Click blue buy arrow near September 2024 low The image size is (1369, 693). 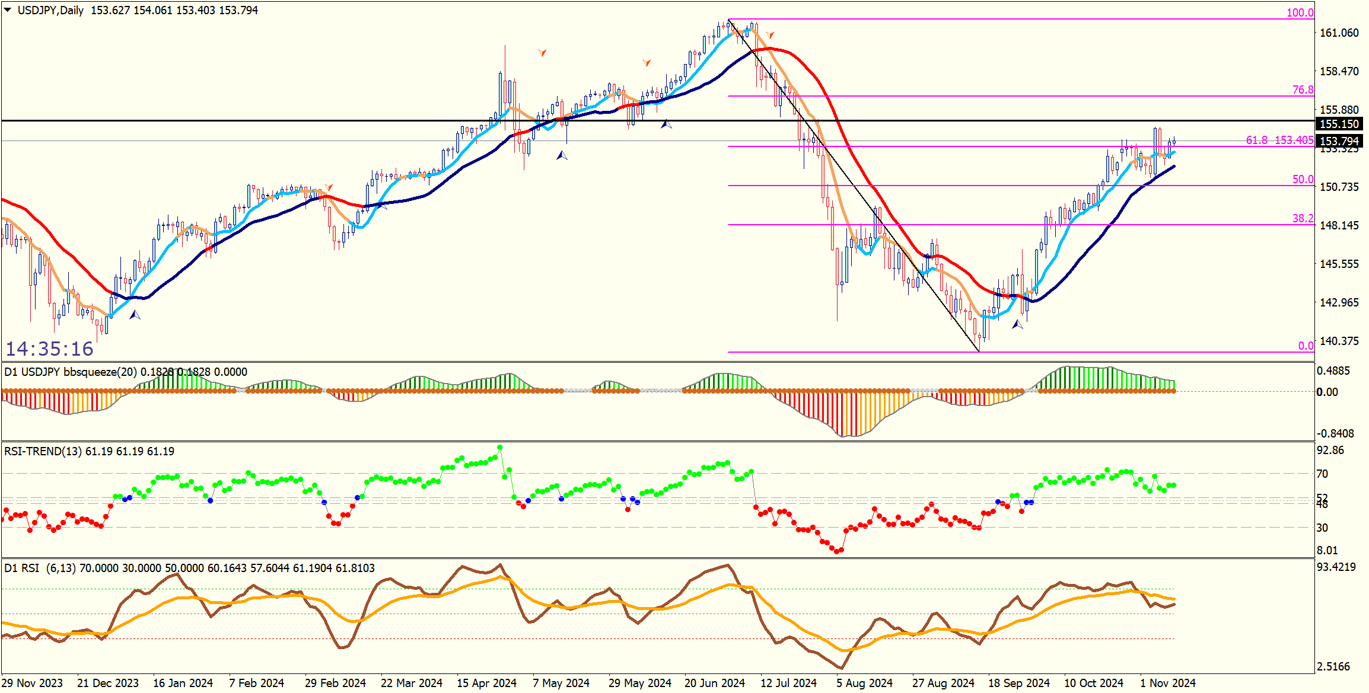1017,324
